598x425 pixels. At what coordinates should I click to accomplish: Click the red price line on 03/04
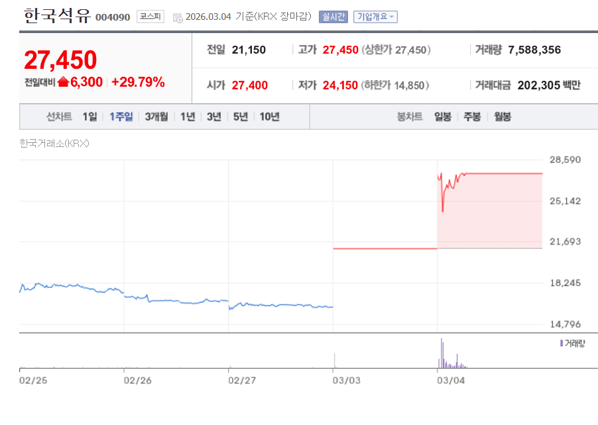coord(504,173)
